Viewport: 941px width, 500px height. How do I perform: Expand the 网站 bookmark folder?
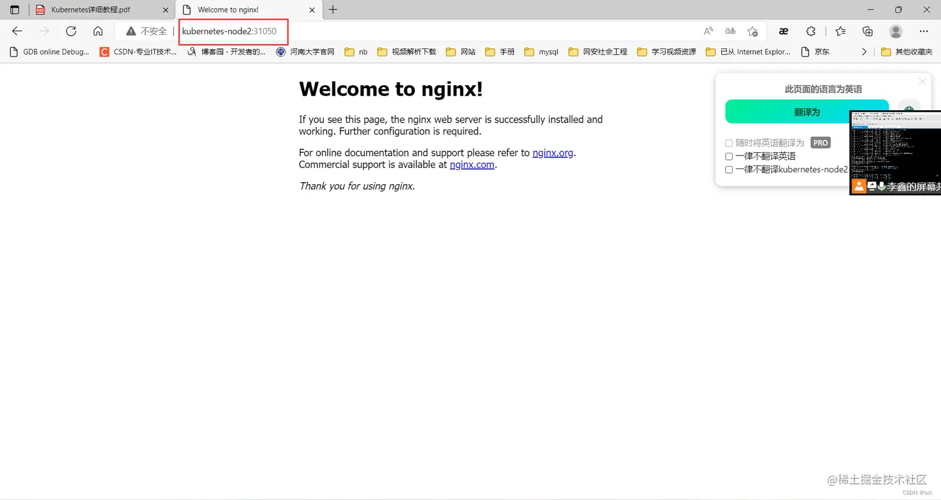461,52
